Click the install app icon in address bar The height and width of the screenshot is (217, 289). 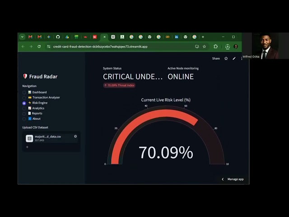(197, 47)
